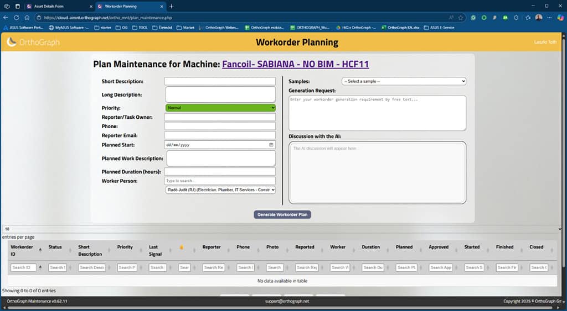Viewport: 567px width, 311px height.
Task: Sort table by Duration column
Action: pos(370,247)
